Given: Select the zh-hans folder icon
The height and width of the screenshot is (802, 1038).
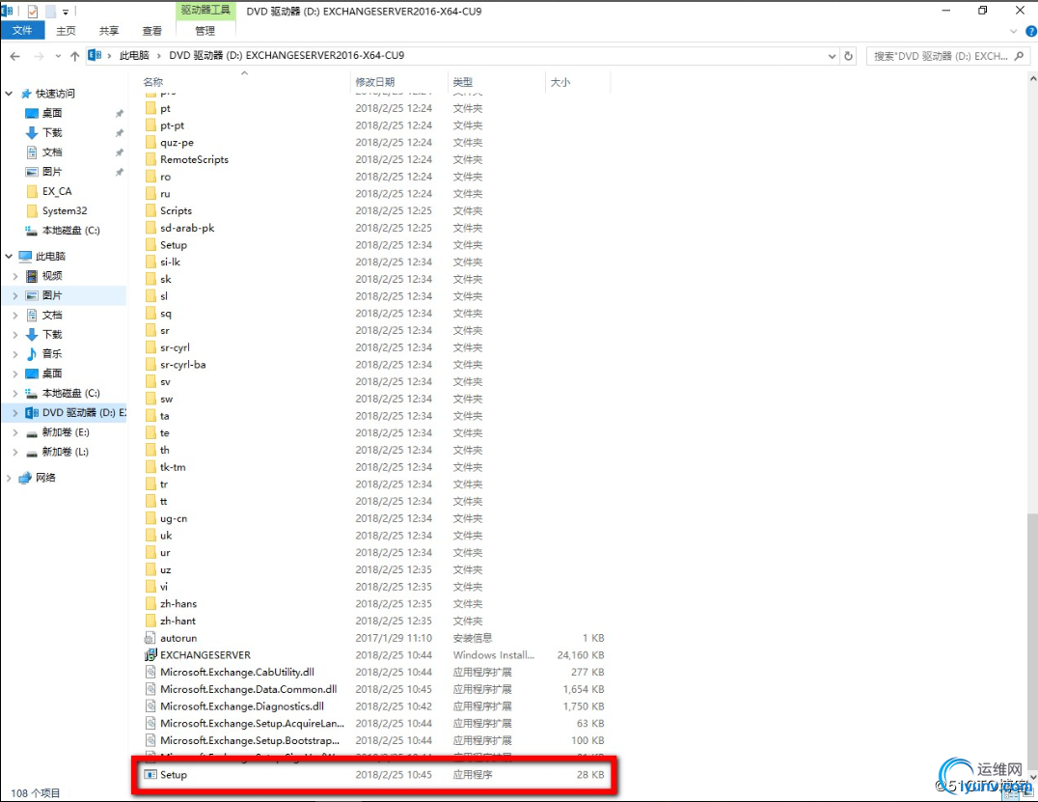Looking at the screenshot, I should click(x=150, y=603).
